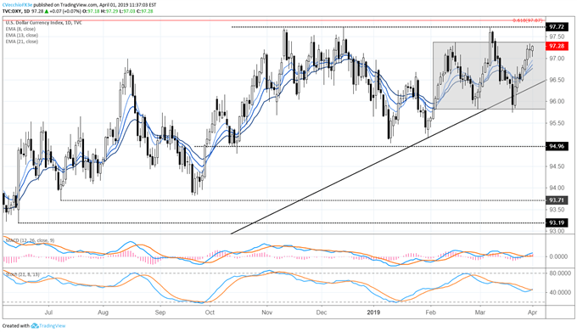Click the Stochastic 40.0000 axis value

click(559, 293)
